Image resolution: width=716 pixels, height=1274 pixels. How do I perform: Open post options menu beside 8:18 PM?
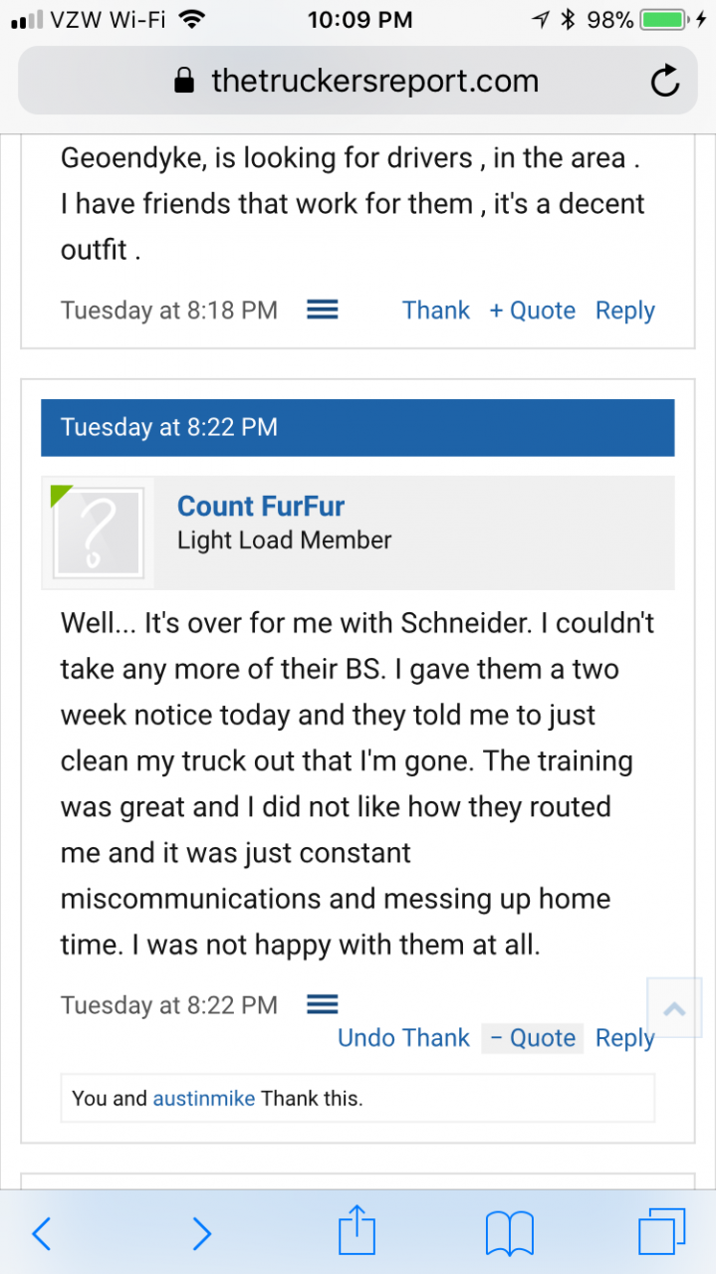pos(322,311)
